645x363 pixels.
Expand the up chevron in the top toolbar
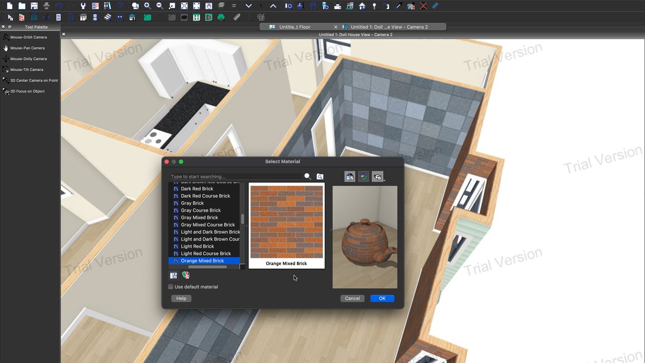(x=273, y=5)
